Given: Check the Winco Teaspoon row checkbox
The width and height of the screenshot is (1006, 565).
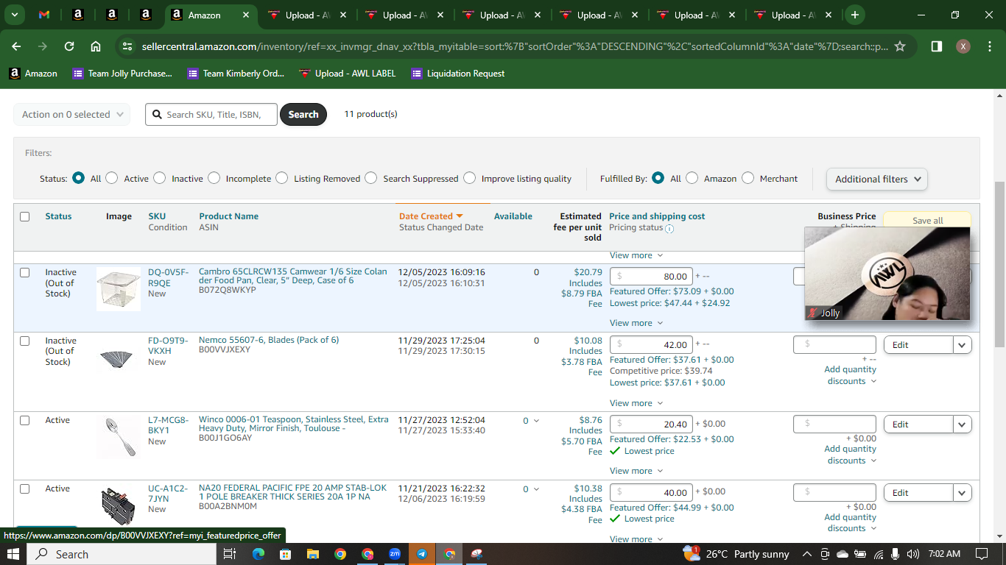Looking at the screenshot, I should pyautogui.click(x=25, y=420).
